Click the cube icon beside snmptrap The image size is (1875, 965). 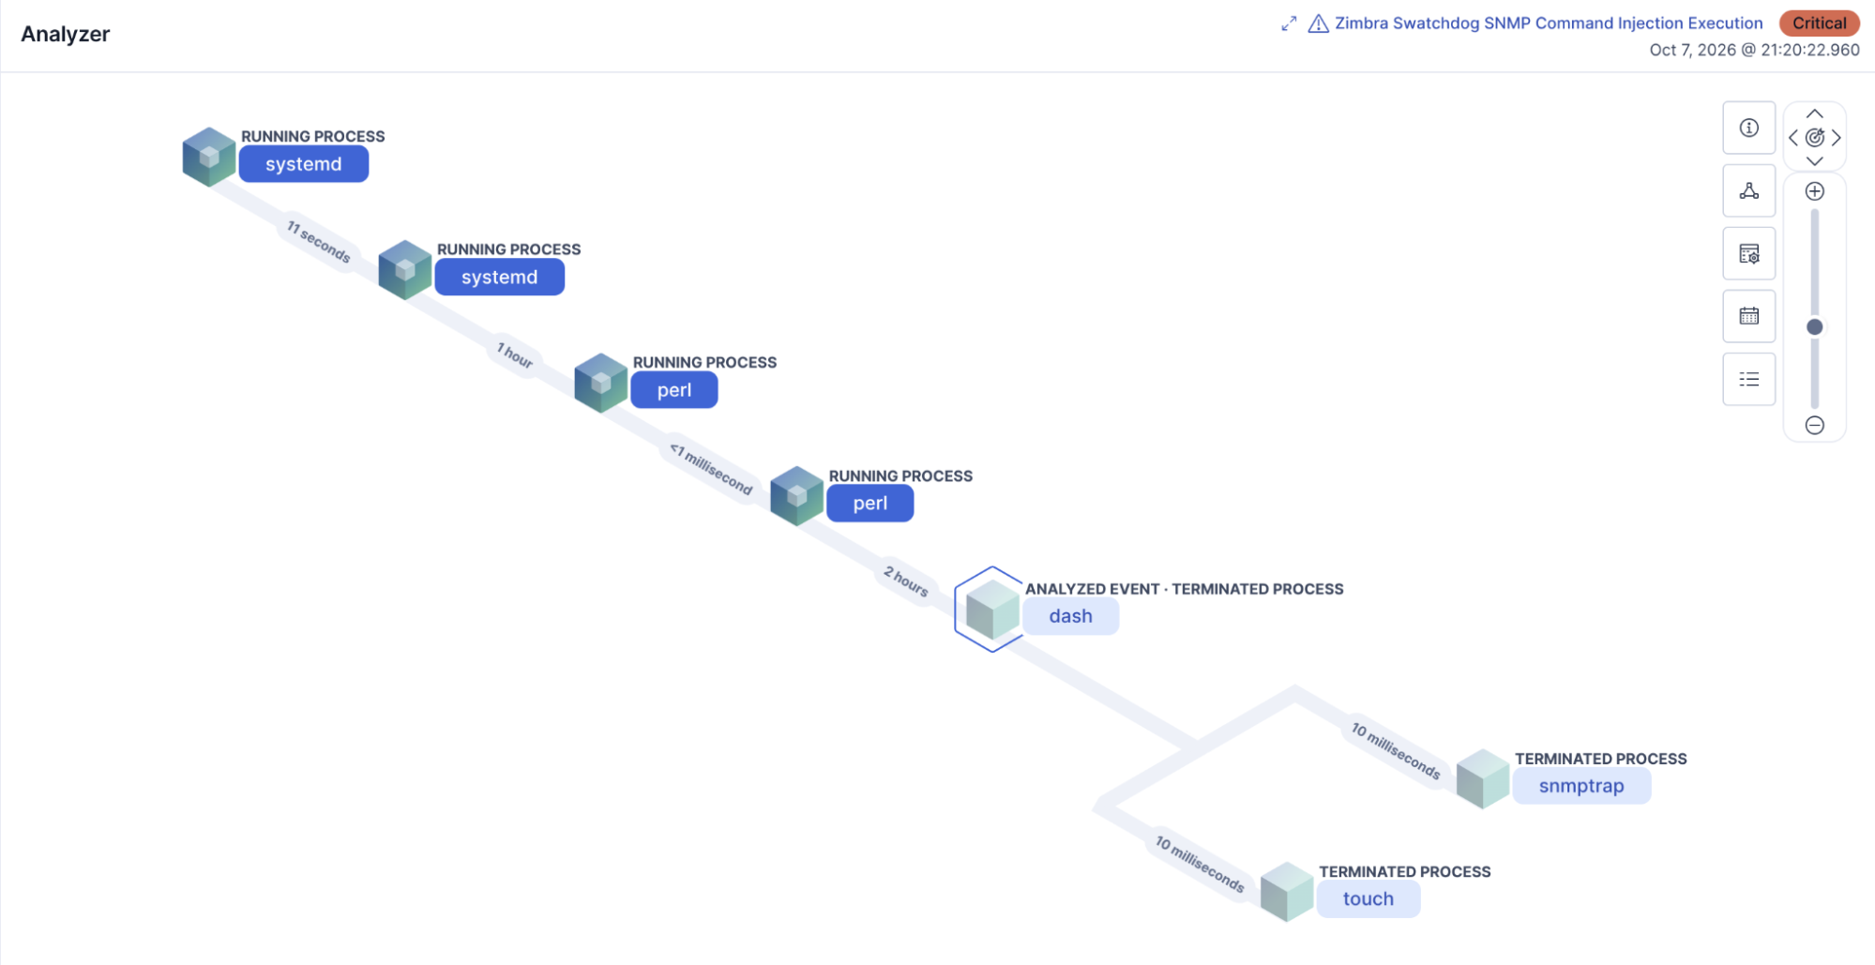click(1483, 778)
